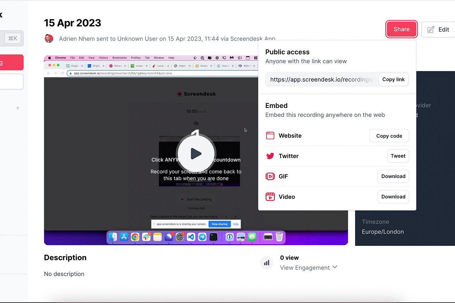Play the recording with the center play button
The width and height of the screenshot is (455, 303).
(196, 153)
